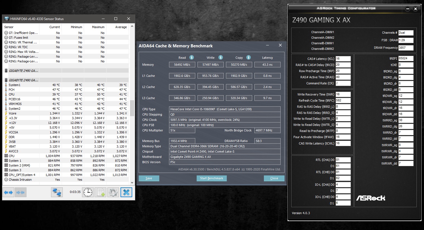Click the fan icon beside System 3
This screenshot has width=424, height=230.
click(x=6, y=170)
